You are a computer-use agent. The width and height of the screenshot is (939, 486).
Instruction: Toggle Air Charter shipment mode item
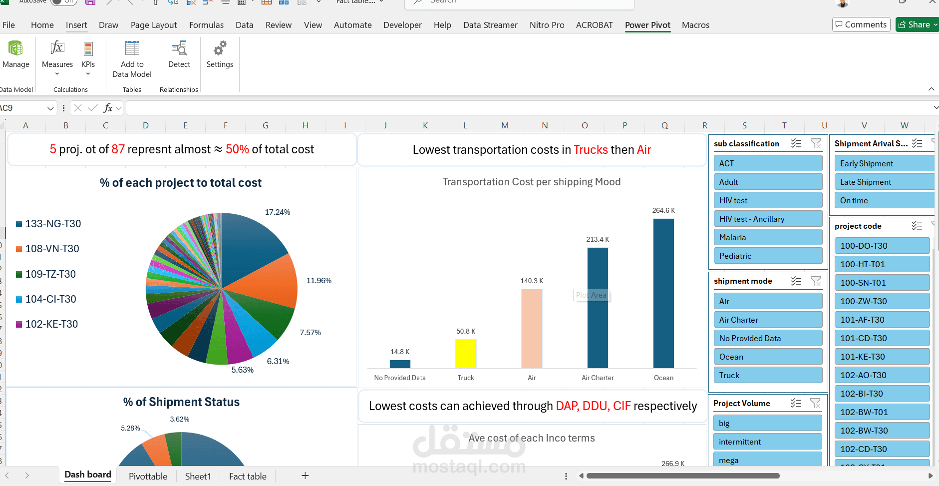pyautogui.click(x=768, y=320)
